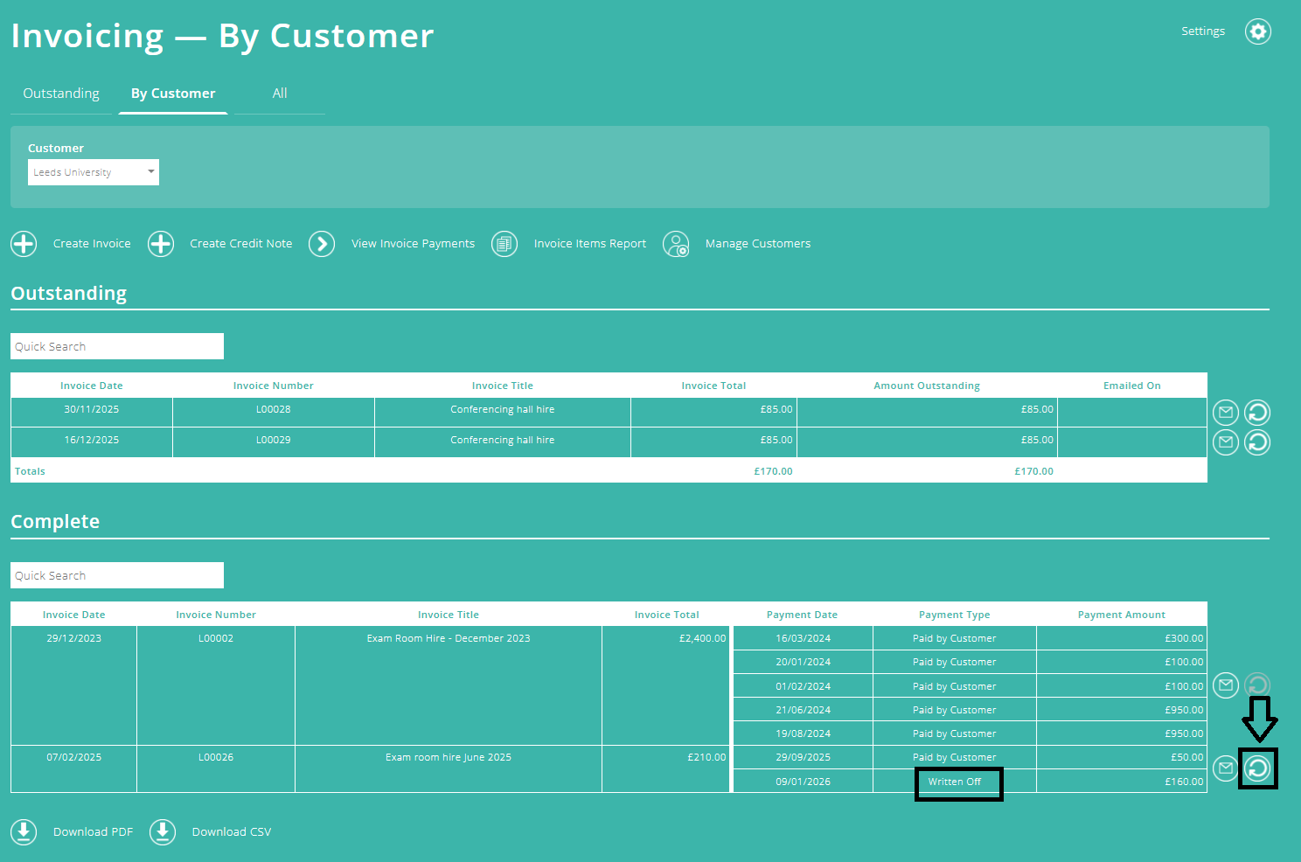Click the Written Off payment label

[x=957, y=781]
